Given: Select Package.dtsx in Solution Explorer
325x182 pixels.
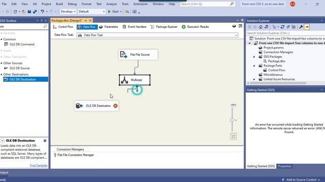Looking at the screenshot, I should (x=276, y=61).
